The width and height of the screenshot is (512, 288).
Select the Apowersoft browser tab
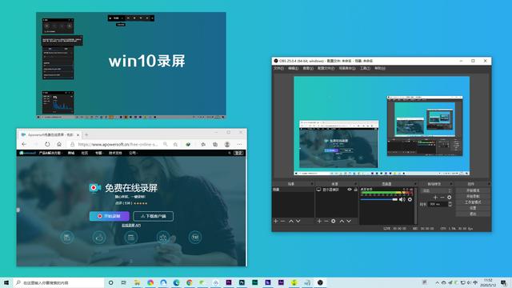(x=49, y=134)
